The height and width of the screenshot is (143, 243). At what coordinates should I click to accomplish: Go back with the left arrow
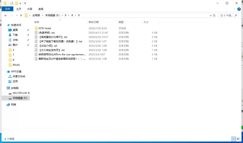pyautogui.click(x=6, y=15)
